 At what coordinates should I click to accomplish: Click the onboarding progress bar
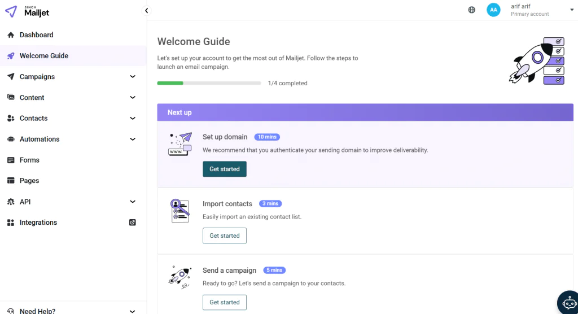tap(209, 83)
